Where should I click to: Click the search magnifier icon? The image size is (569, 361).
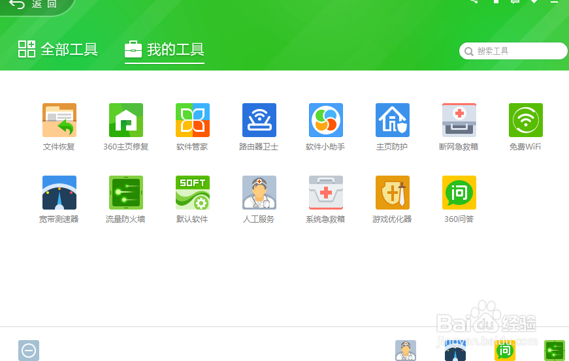coord(469,52)
